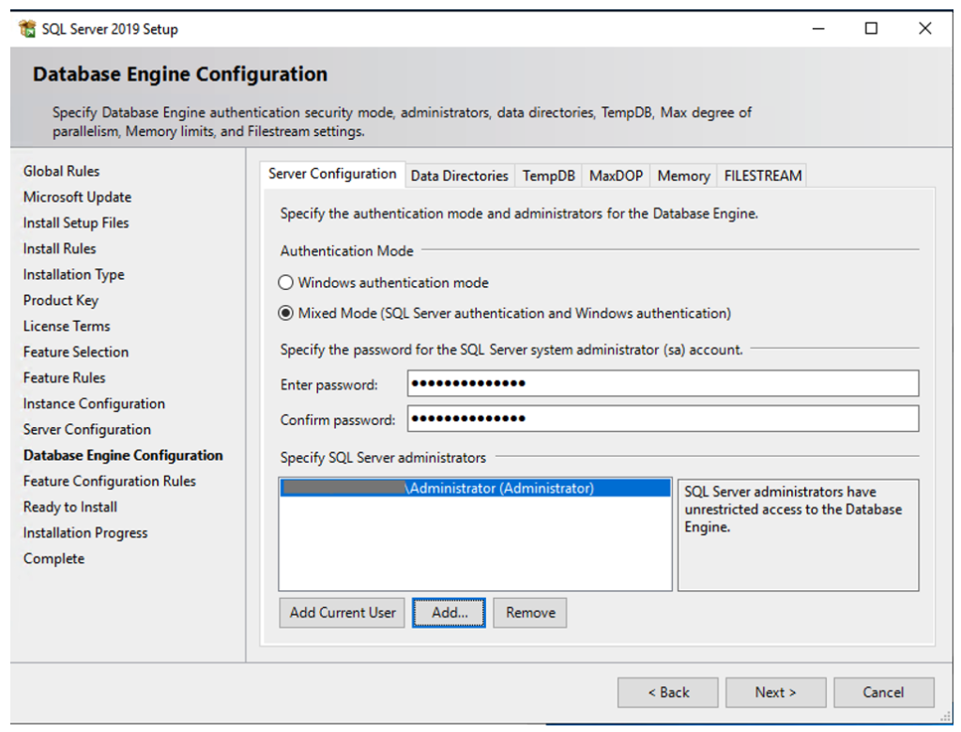Select the Administrator entry in administrators list
This screenshot has height=732, width=961.
[475, 488]
